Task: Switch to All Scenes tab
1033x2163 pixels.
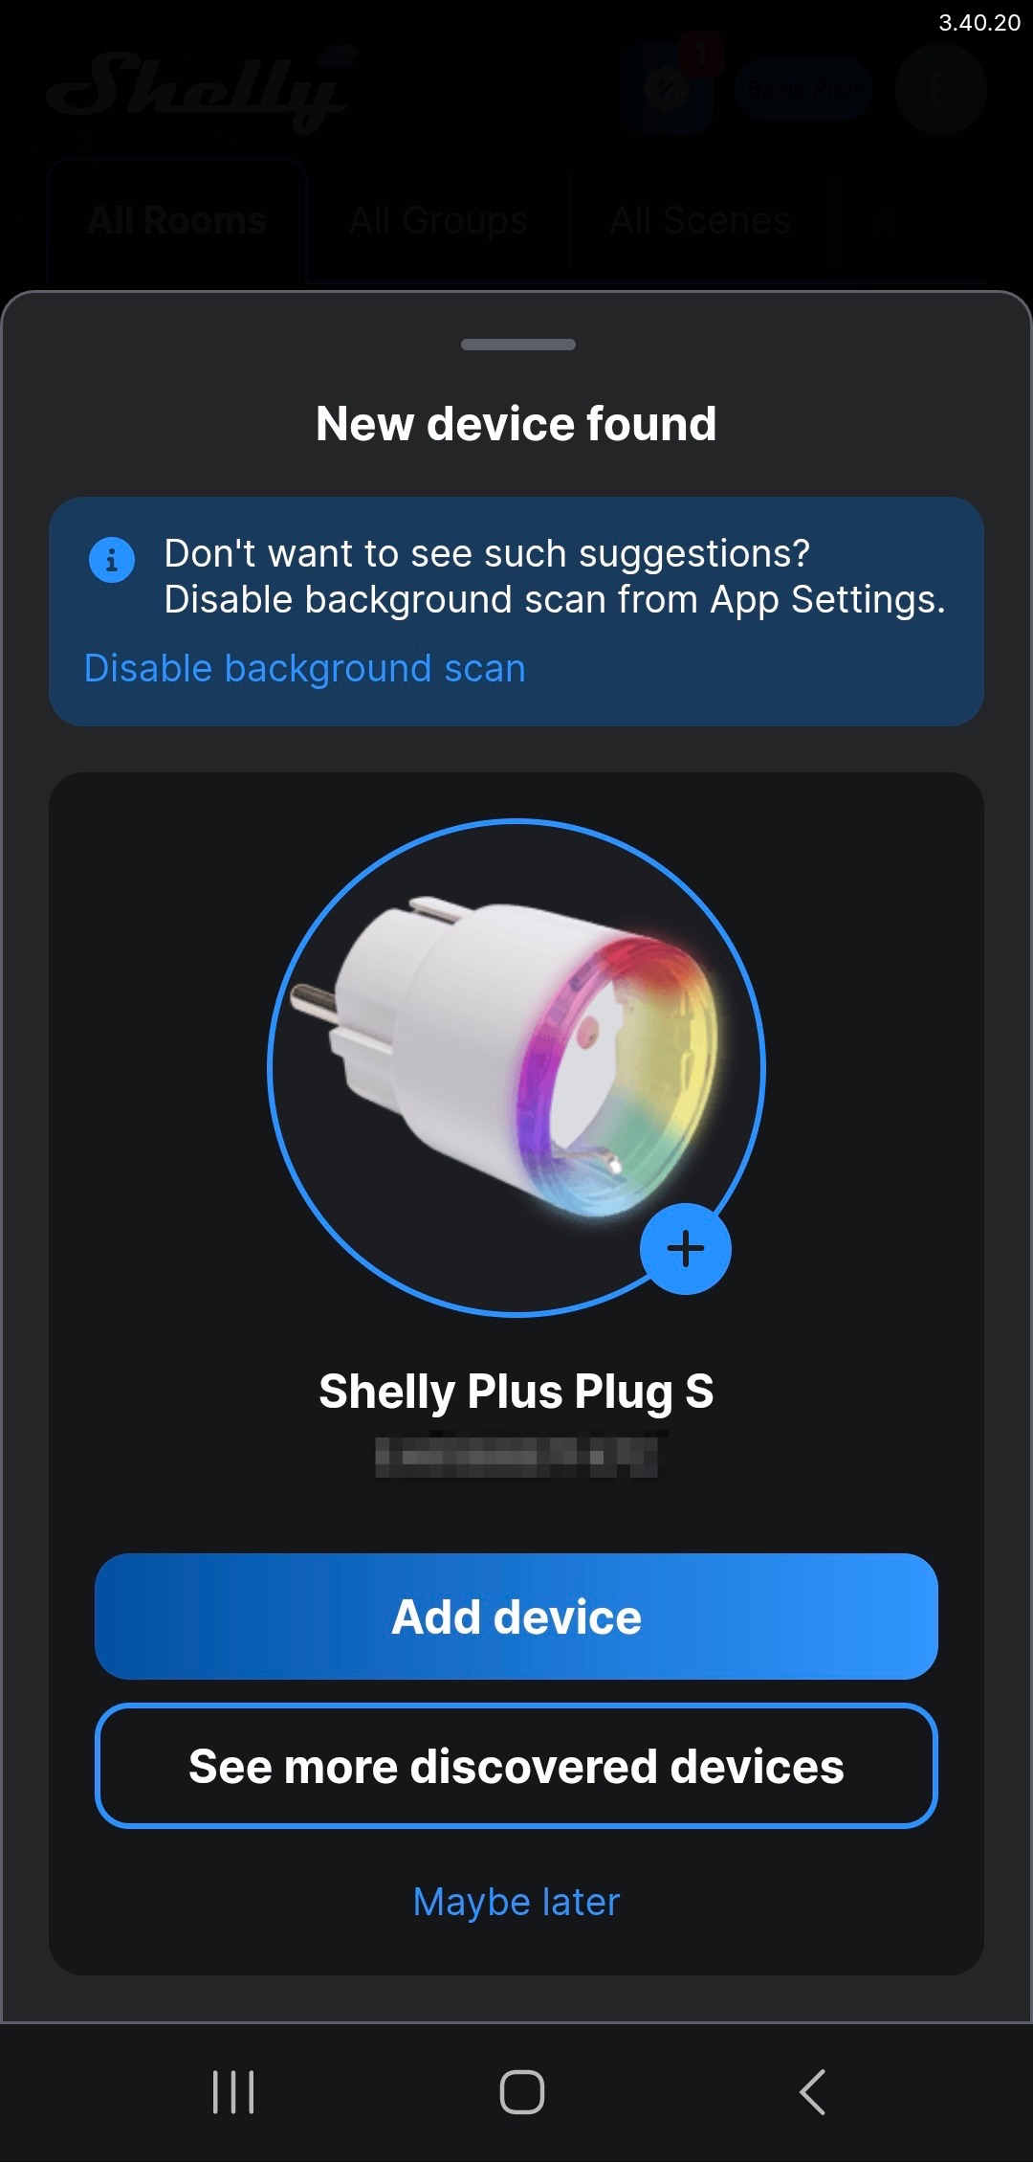Action: point(700,220)
